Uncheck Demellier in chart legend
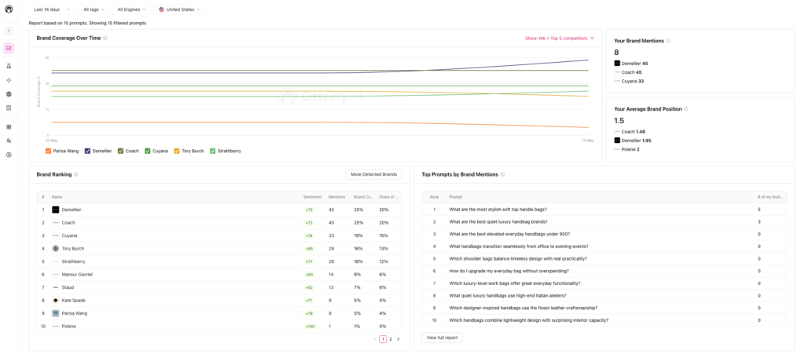Viewport: 805px width, 354px height. [87, 151]
